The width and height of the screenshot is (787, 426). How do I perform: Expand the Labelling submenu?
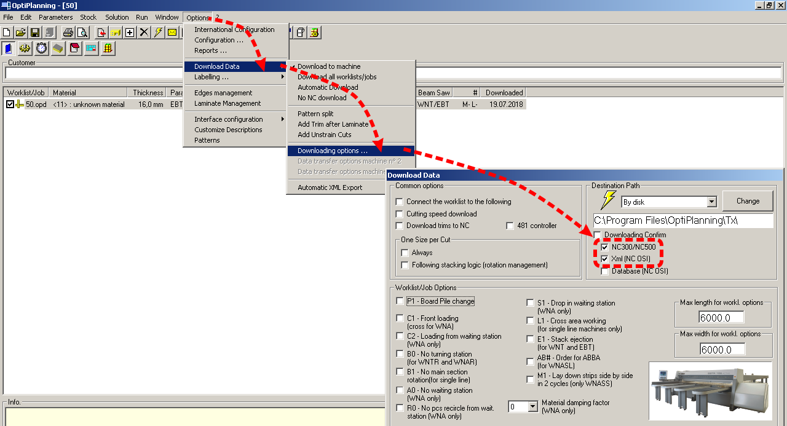coord(236,77)
